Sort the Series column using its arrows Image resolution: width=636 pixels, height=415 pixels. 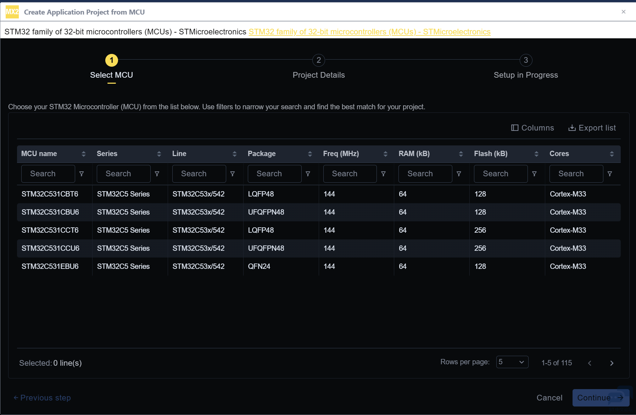coord(159,154)
